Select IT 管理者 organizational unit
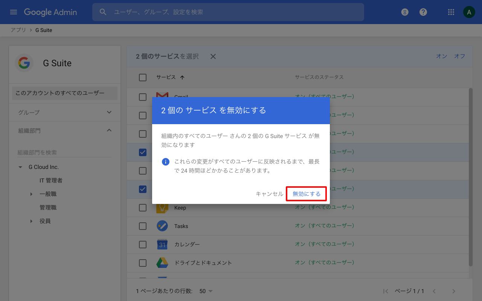The height and width of the screenshot is (301, 482). pyautogui.click(x=51, y=181)
